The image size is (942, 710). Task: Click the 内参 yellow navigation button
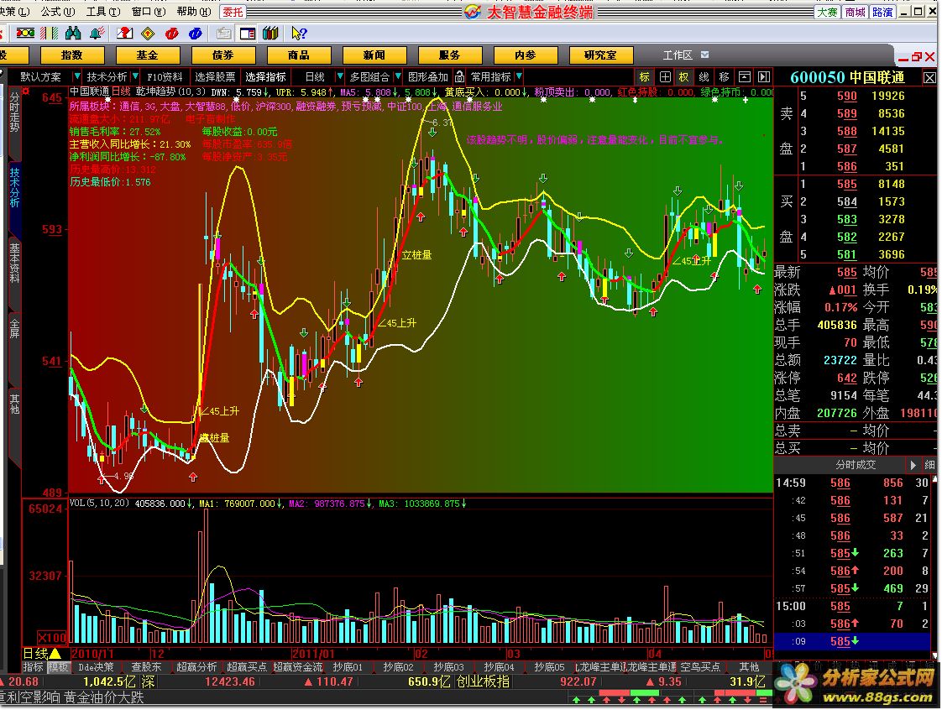(x=525, y=55)
